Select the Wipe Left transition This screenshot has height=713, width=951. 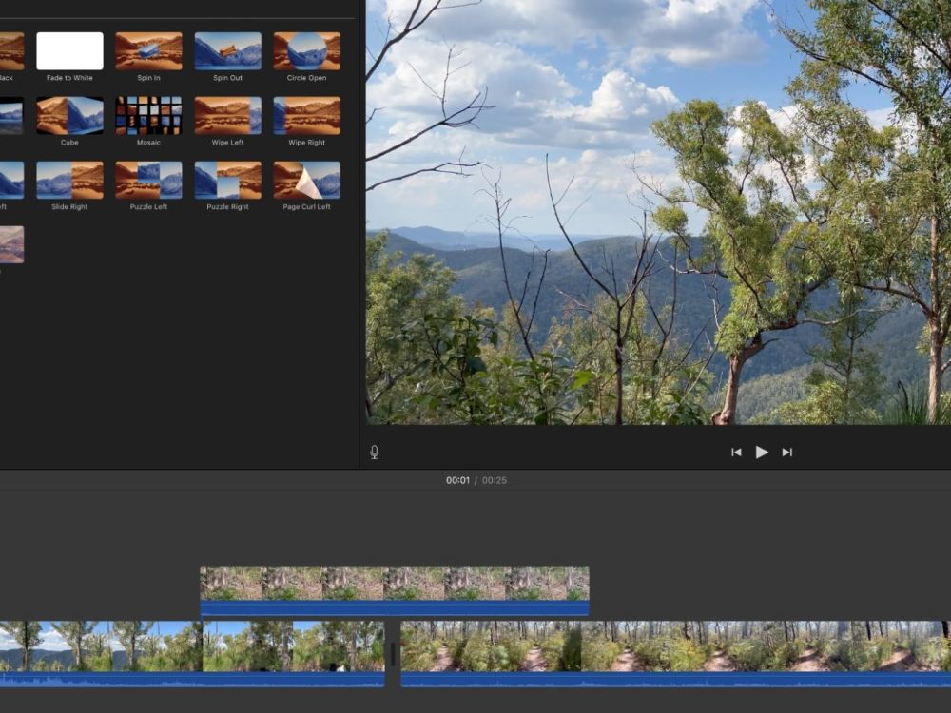[x=227, y=116]
